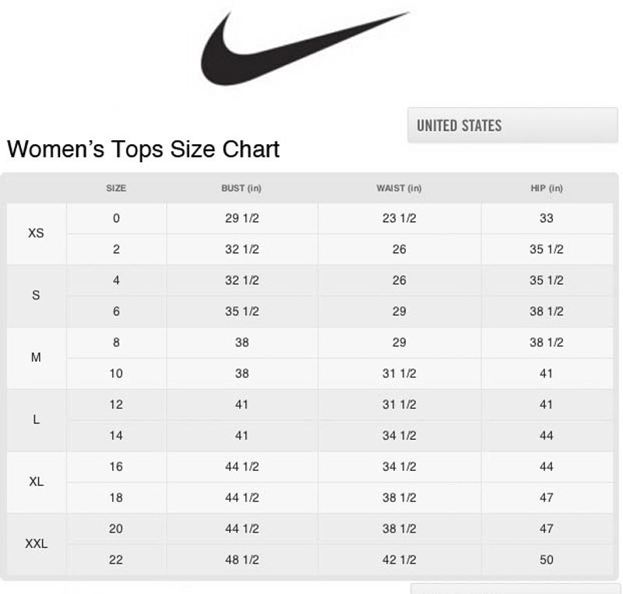Image resolution: width=623 pixels, height=594 pixels.
Task: Click the L size row label
Action: (36, 420)
